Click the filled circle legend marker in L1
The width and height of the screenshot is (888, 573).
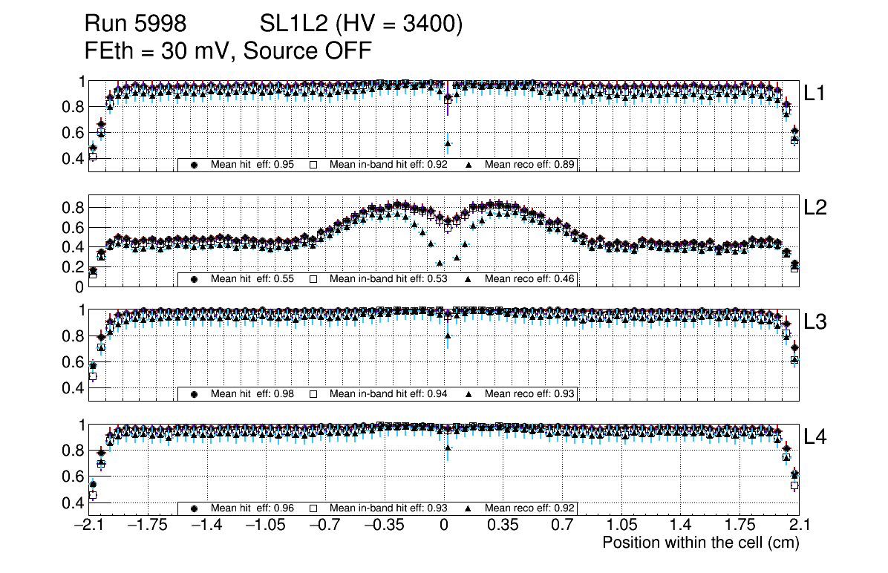195,165
